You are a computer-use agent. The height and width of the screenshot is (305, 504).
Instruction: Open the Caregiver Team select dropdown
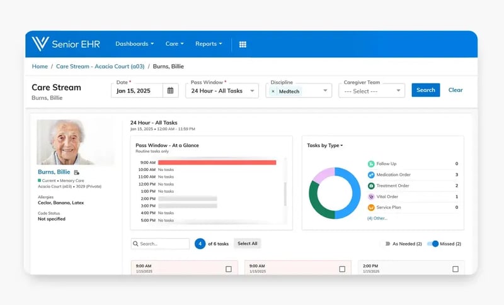(x=372, y=91)
